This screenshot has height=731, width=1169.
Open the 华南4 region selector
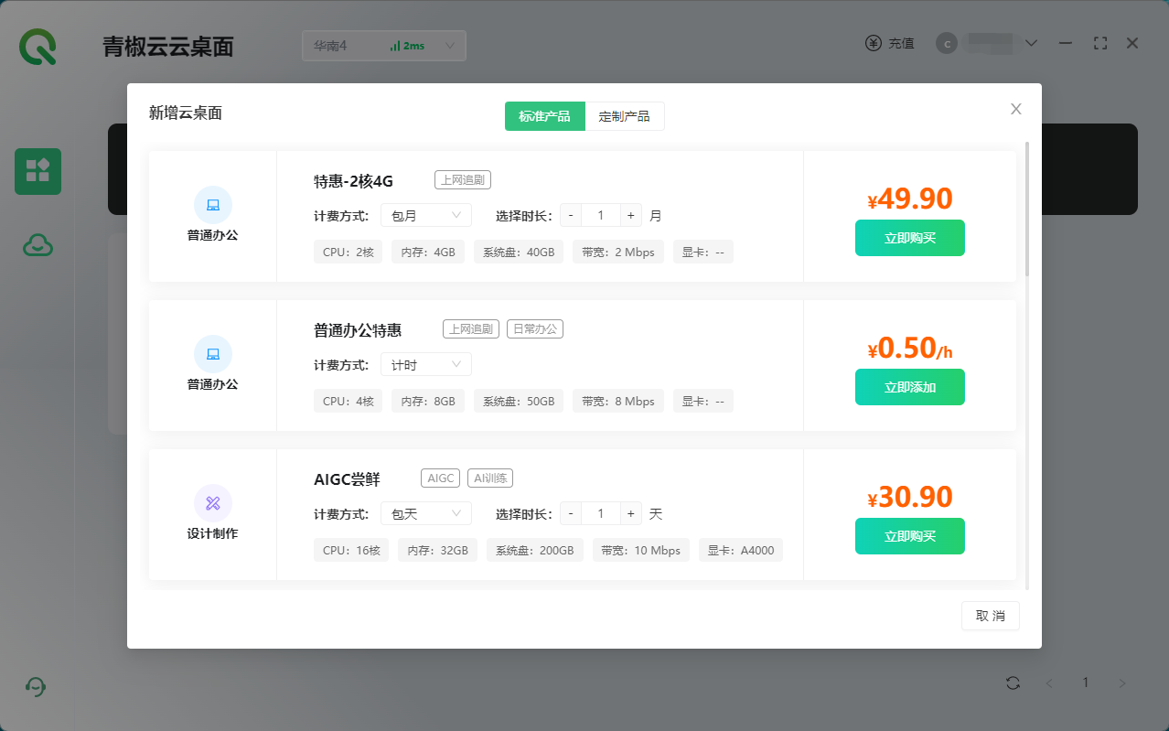point(383,46)
